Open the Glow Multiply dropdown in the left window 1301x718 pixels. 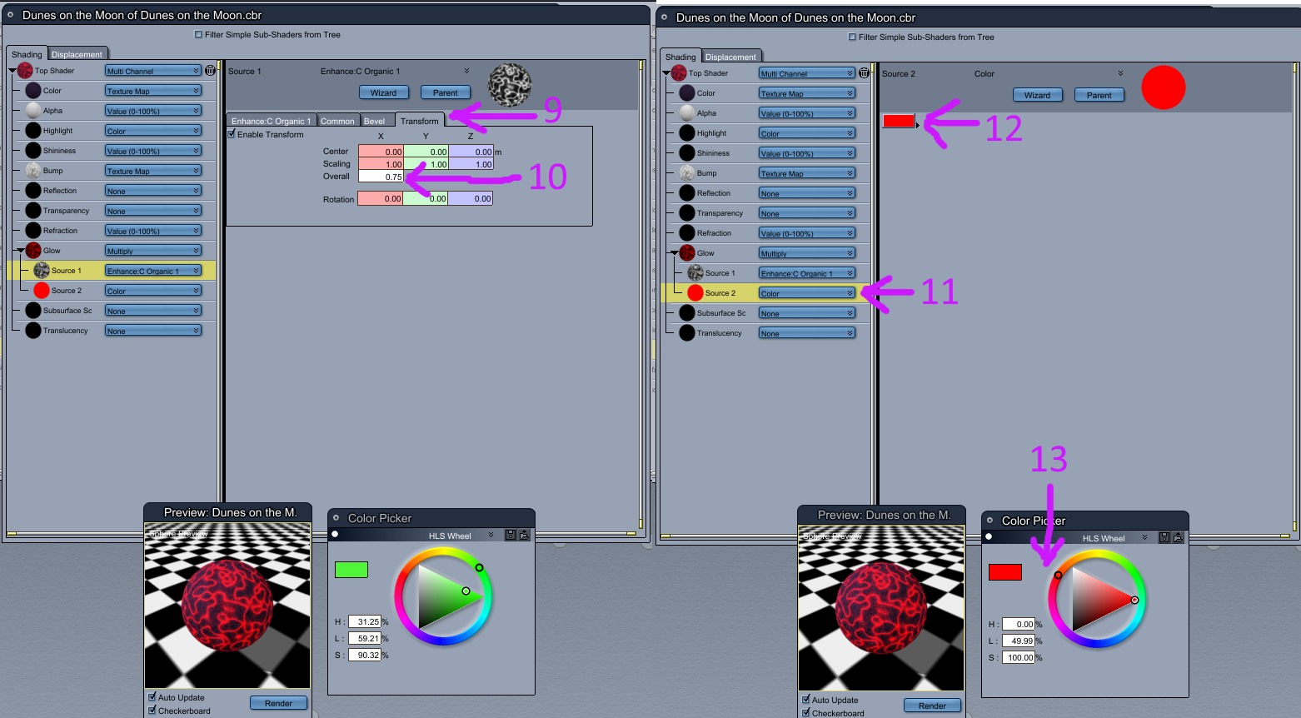coord(153,251)
